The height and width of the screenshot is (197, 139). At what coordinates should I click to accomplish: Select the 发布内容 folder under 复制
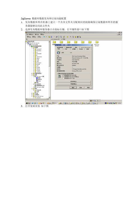(x=38, y=90)
